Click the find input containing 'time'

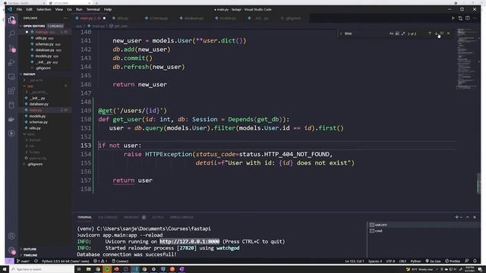366,33
